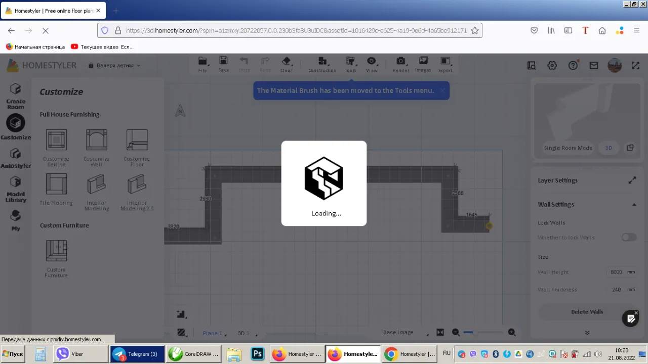Toggle Single Room Mode
Image resolution: width=648 pixels, height=364 pixels.
point(568,148)
